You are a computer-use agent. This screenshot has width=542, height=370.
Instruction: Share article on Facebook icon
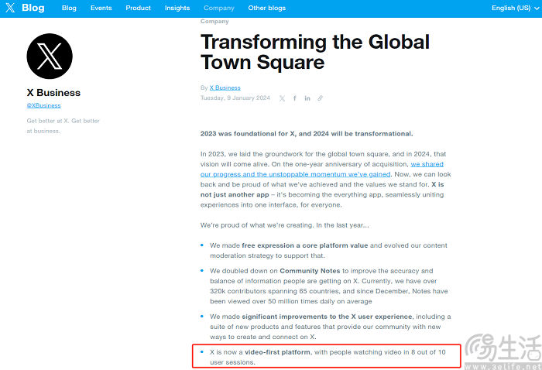[x=295, y=98]
